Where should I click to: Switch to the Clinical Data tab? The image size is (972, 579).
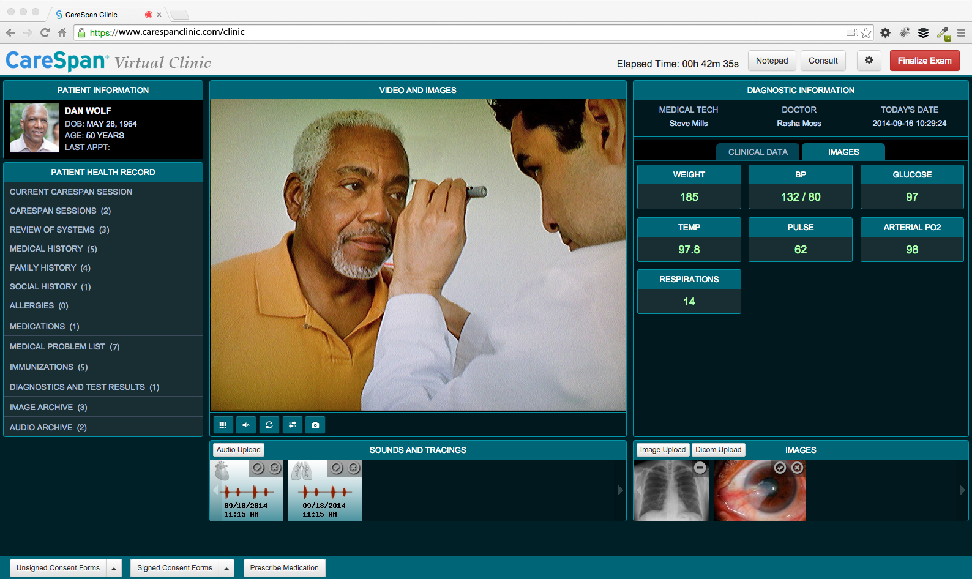758,152
